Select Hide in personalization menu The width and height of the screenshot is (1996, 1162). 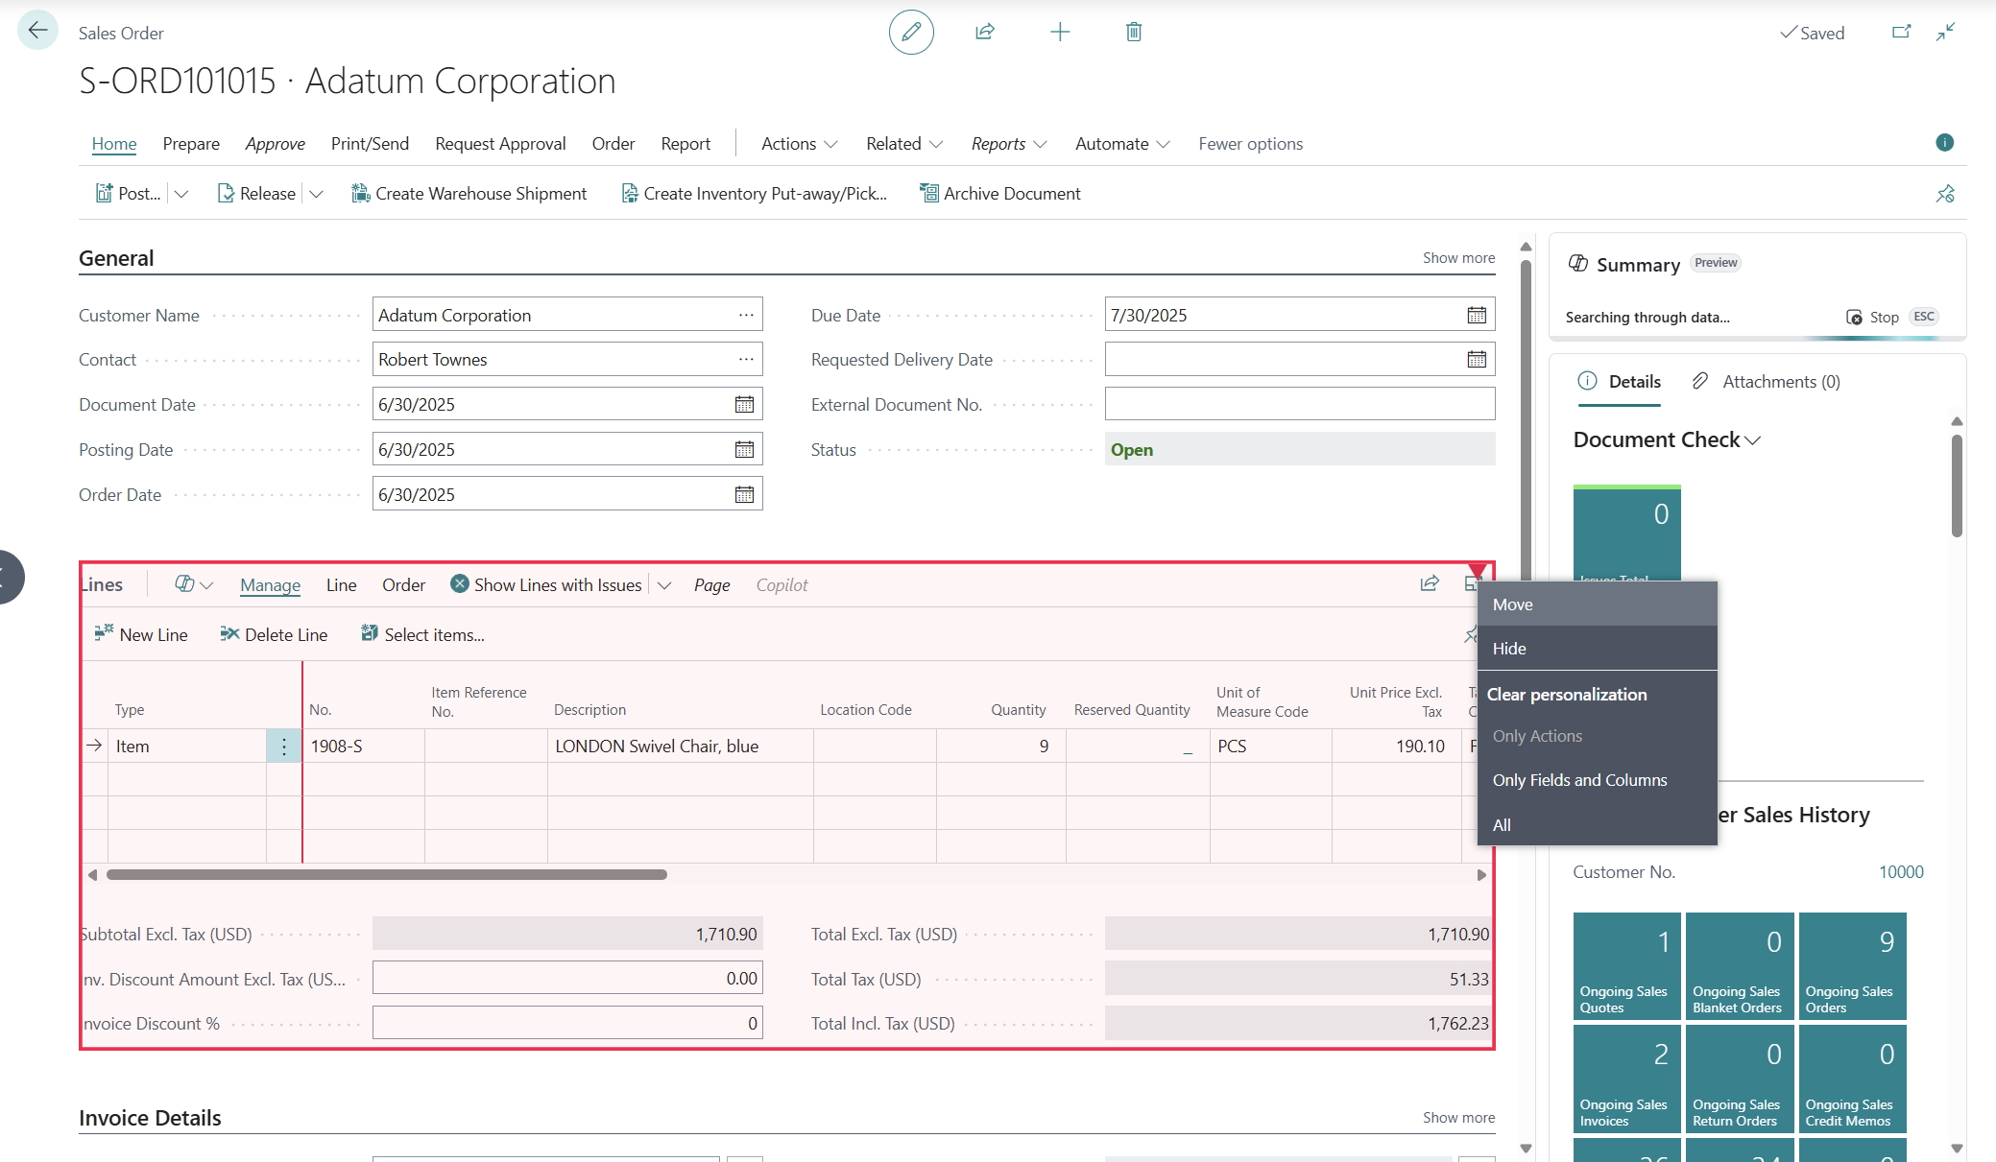tap(1509, 649)
